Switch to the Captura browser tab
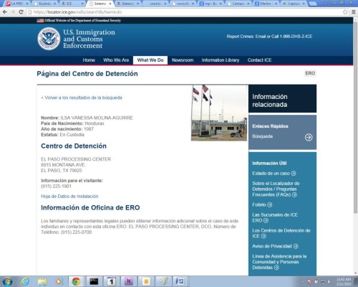The height and width of the screenshot is (287, 358). click(x=294, y=4)
